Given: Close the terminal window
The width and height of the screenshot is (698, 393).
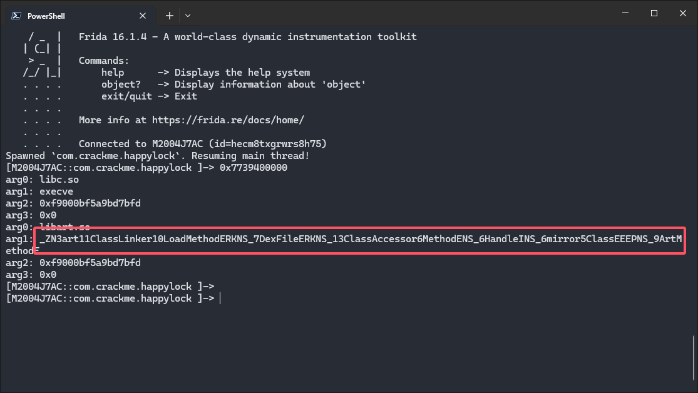Looking at the screenshot, I should click(x=683, y=13).
